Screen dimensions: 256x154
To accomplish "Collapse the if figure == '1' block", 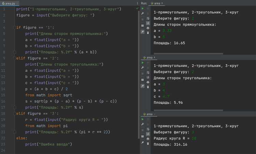I will [x=15, y=27].
